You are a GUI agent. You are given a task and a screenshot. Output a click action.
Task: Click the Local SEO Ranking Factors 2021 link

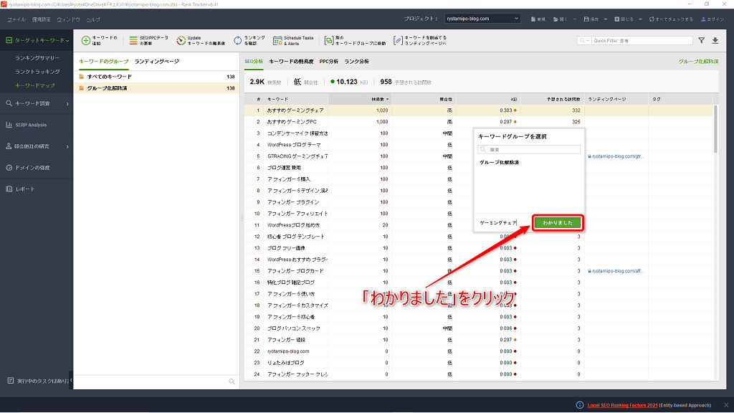(623, 405)
